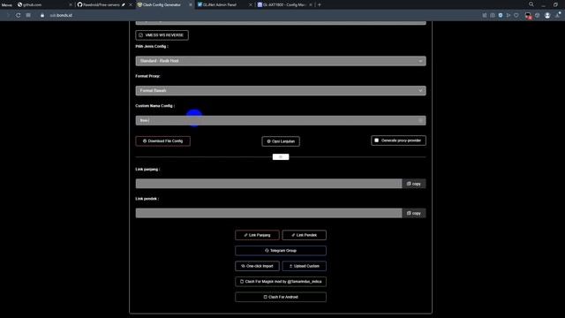The height and width of the screenshot is (318, 565).
Task: Open the speed dial start page icon
Action: click(x=28, y=15)
